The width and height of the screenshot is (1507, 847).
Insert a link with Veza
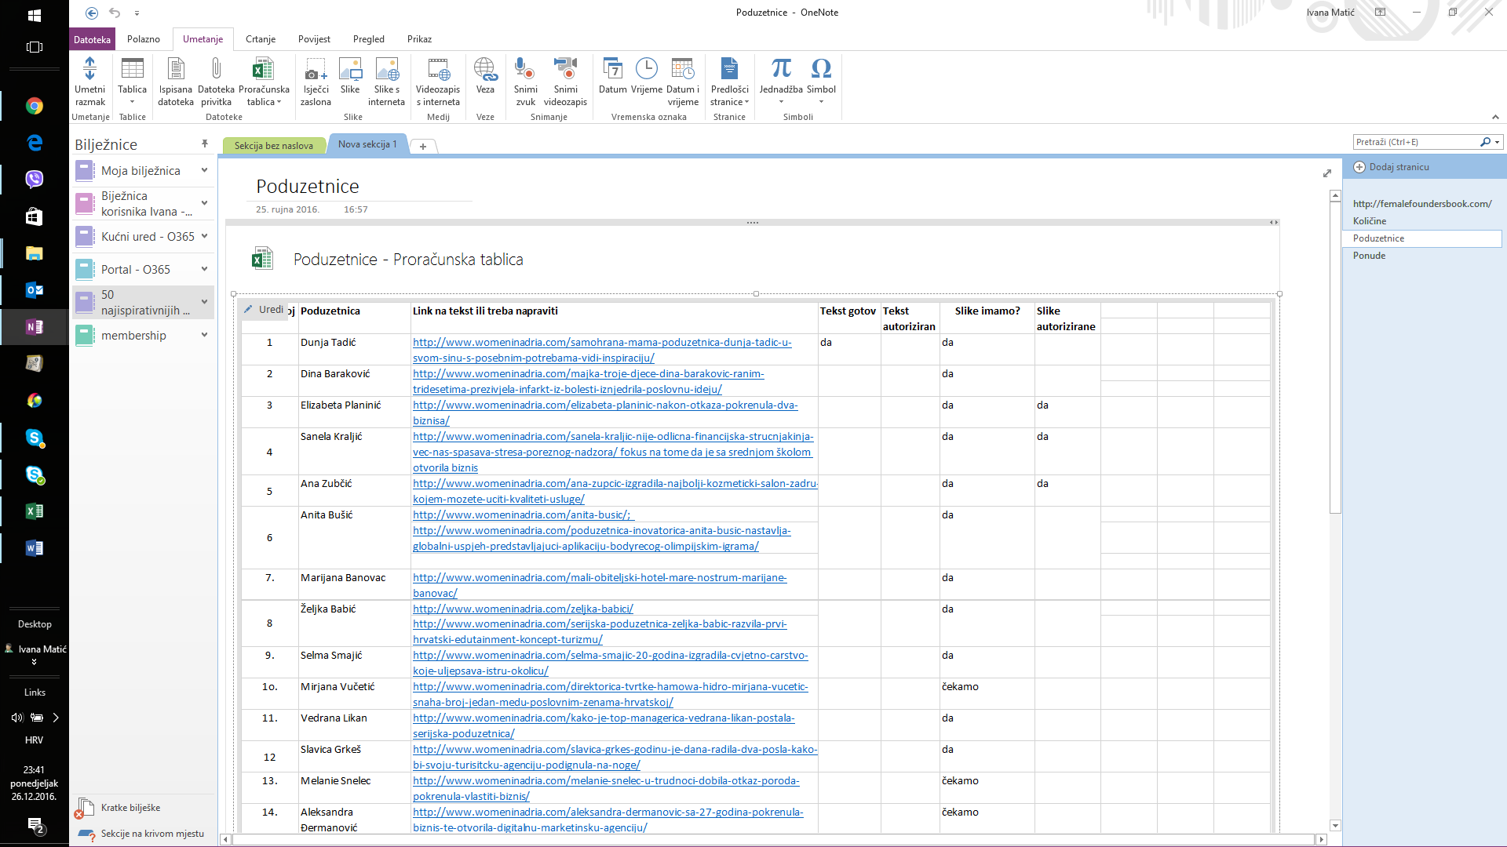click(x=485, y=76)
